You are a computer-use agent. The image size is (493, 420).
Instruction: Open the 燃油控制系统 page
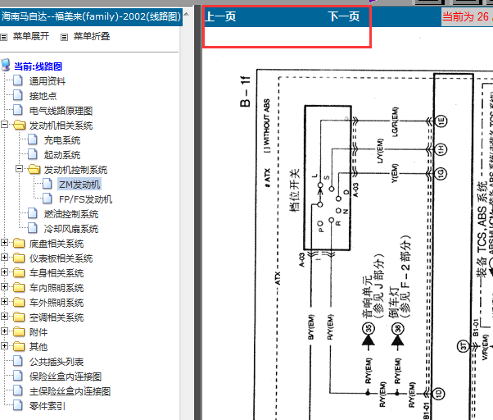point(71,214)
